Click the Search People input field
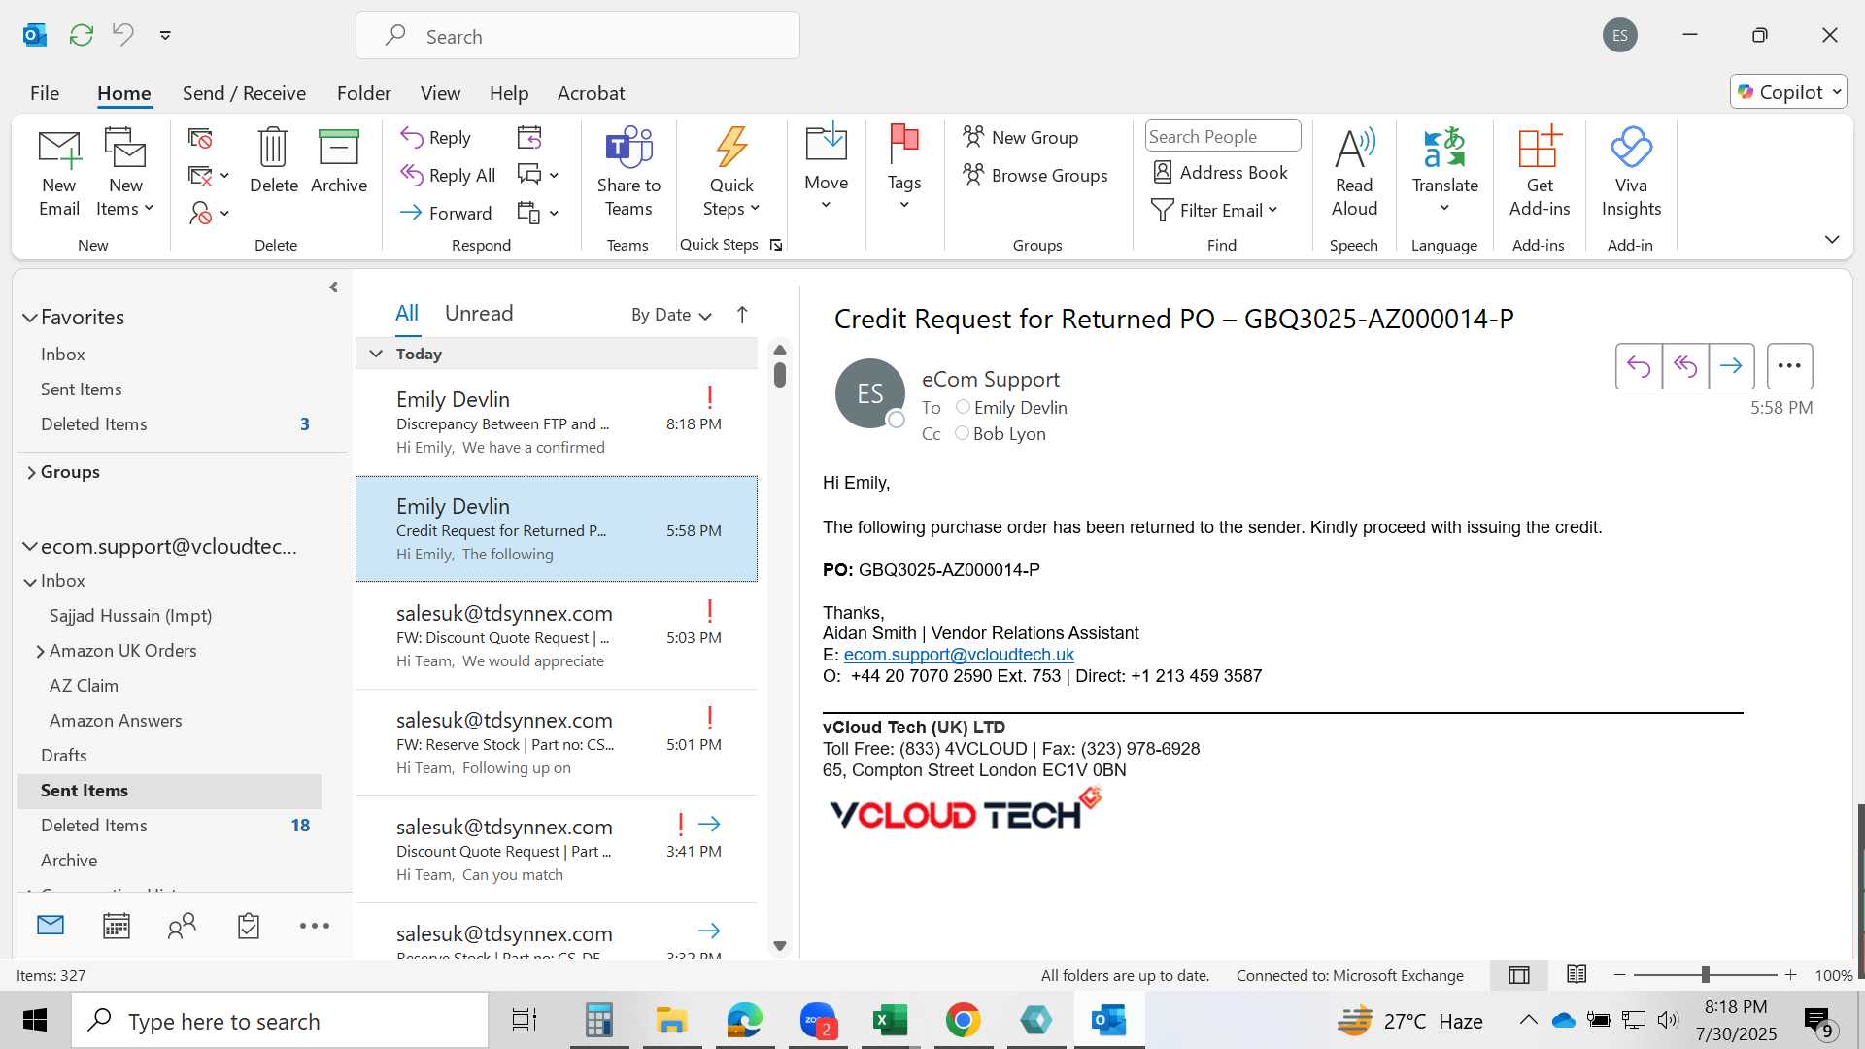The width and height of the screenshot is (1865, 1049). point(1223,136)
